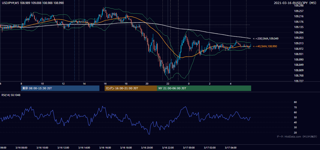This screenshot has height=150, width=320.
Task: Click hour label 8 under price chart
Action: coord(21,84)
